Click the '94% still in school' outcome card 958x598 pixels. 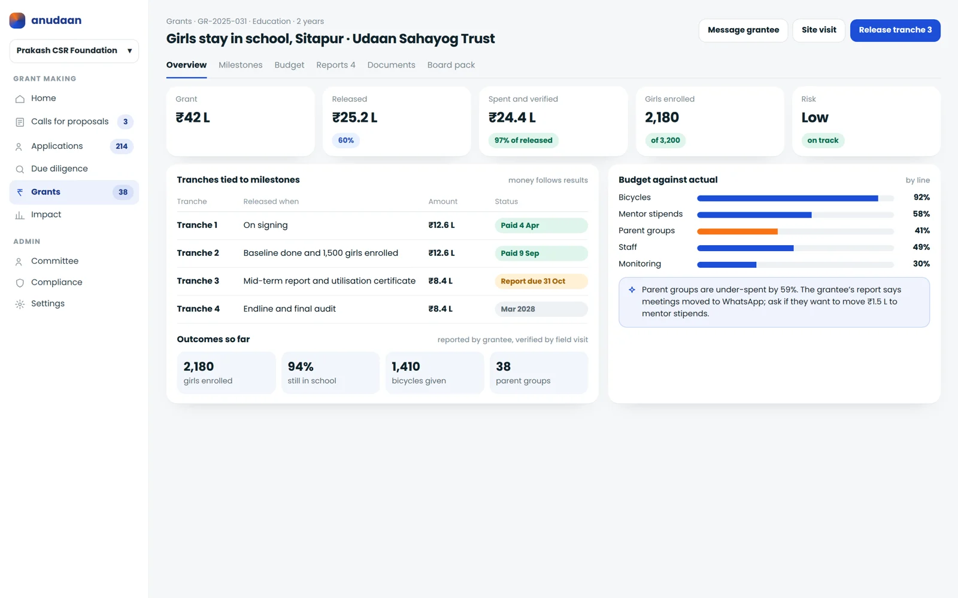pos(331,373)
